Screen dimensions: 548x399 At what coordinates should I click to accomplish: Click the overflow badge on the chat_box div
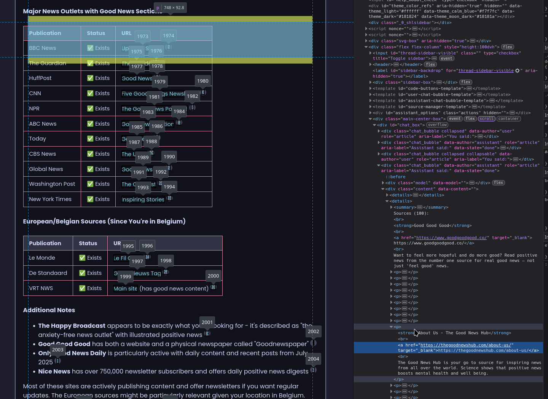[x=437, y=125]
